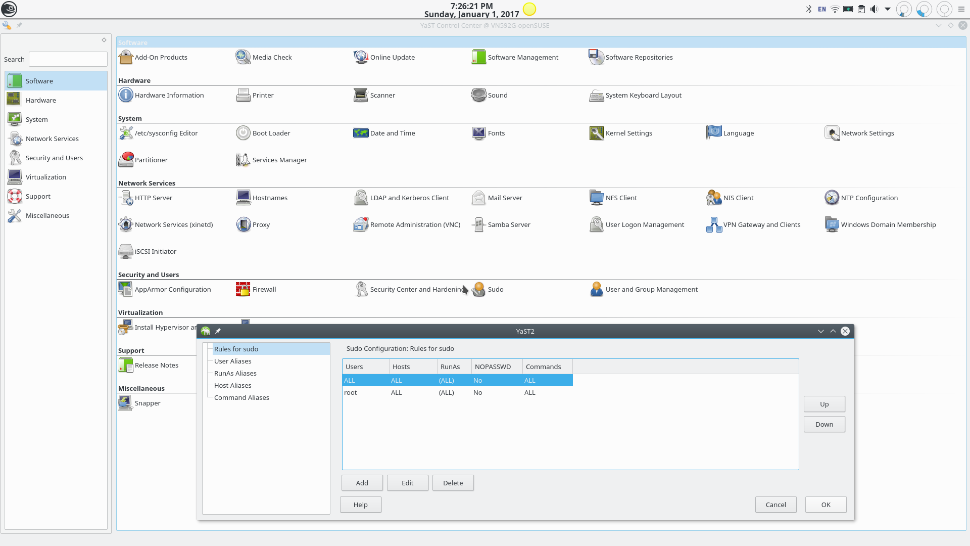Sort table by Commands column header
This screenshot has height=546, width=970.
click(548, 367)
